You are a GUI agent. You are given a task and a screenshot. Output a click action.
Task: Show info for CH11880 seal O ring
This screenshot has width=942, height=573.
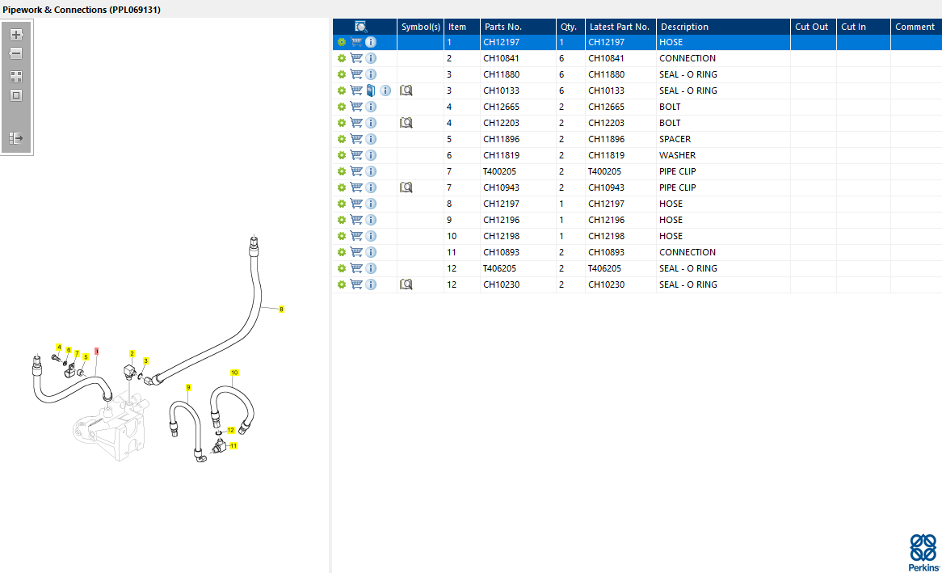coord(372,74)
